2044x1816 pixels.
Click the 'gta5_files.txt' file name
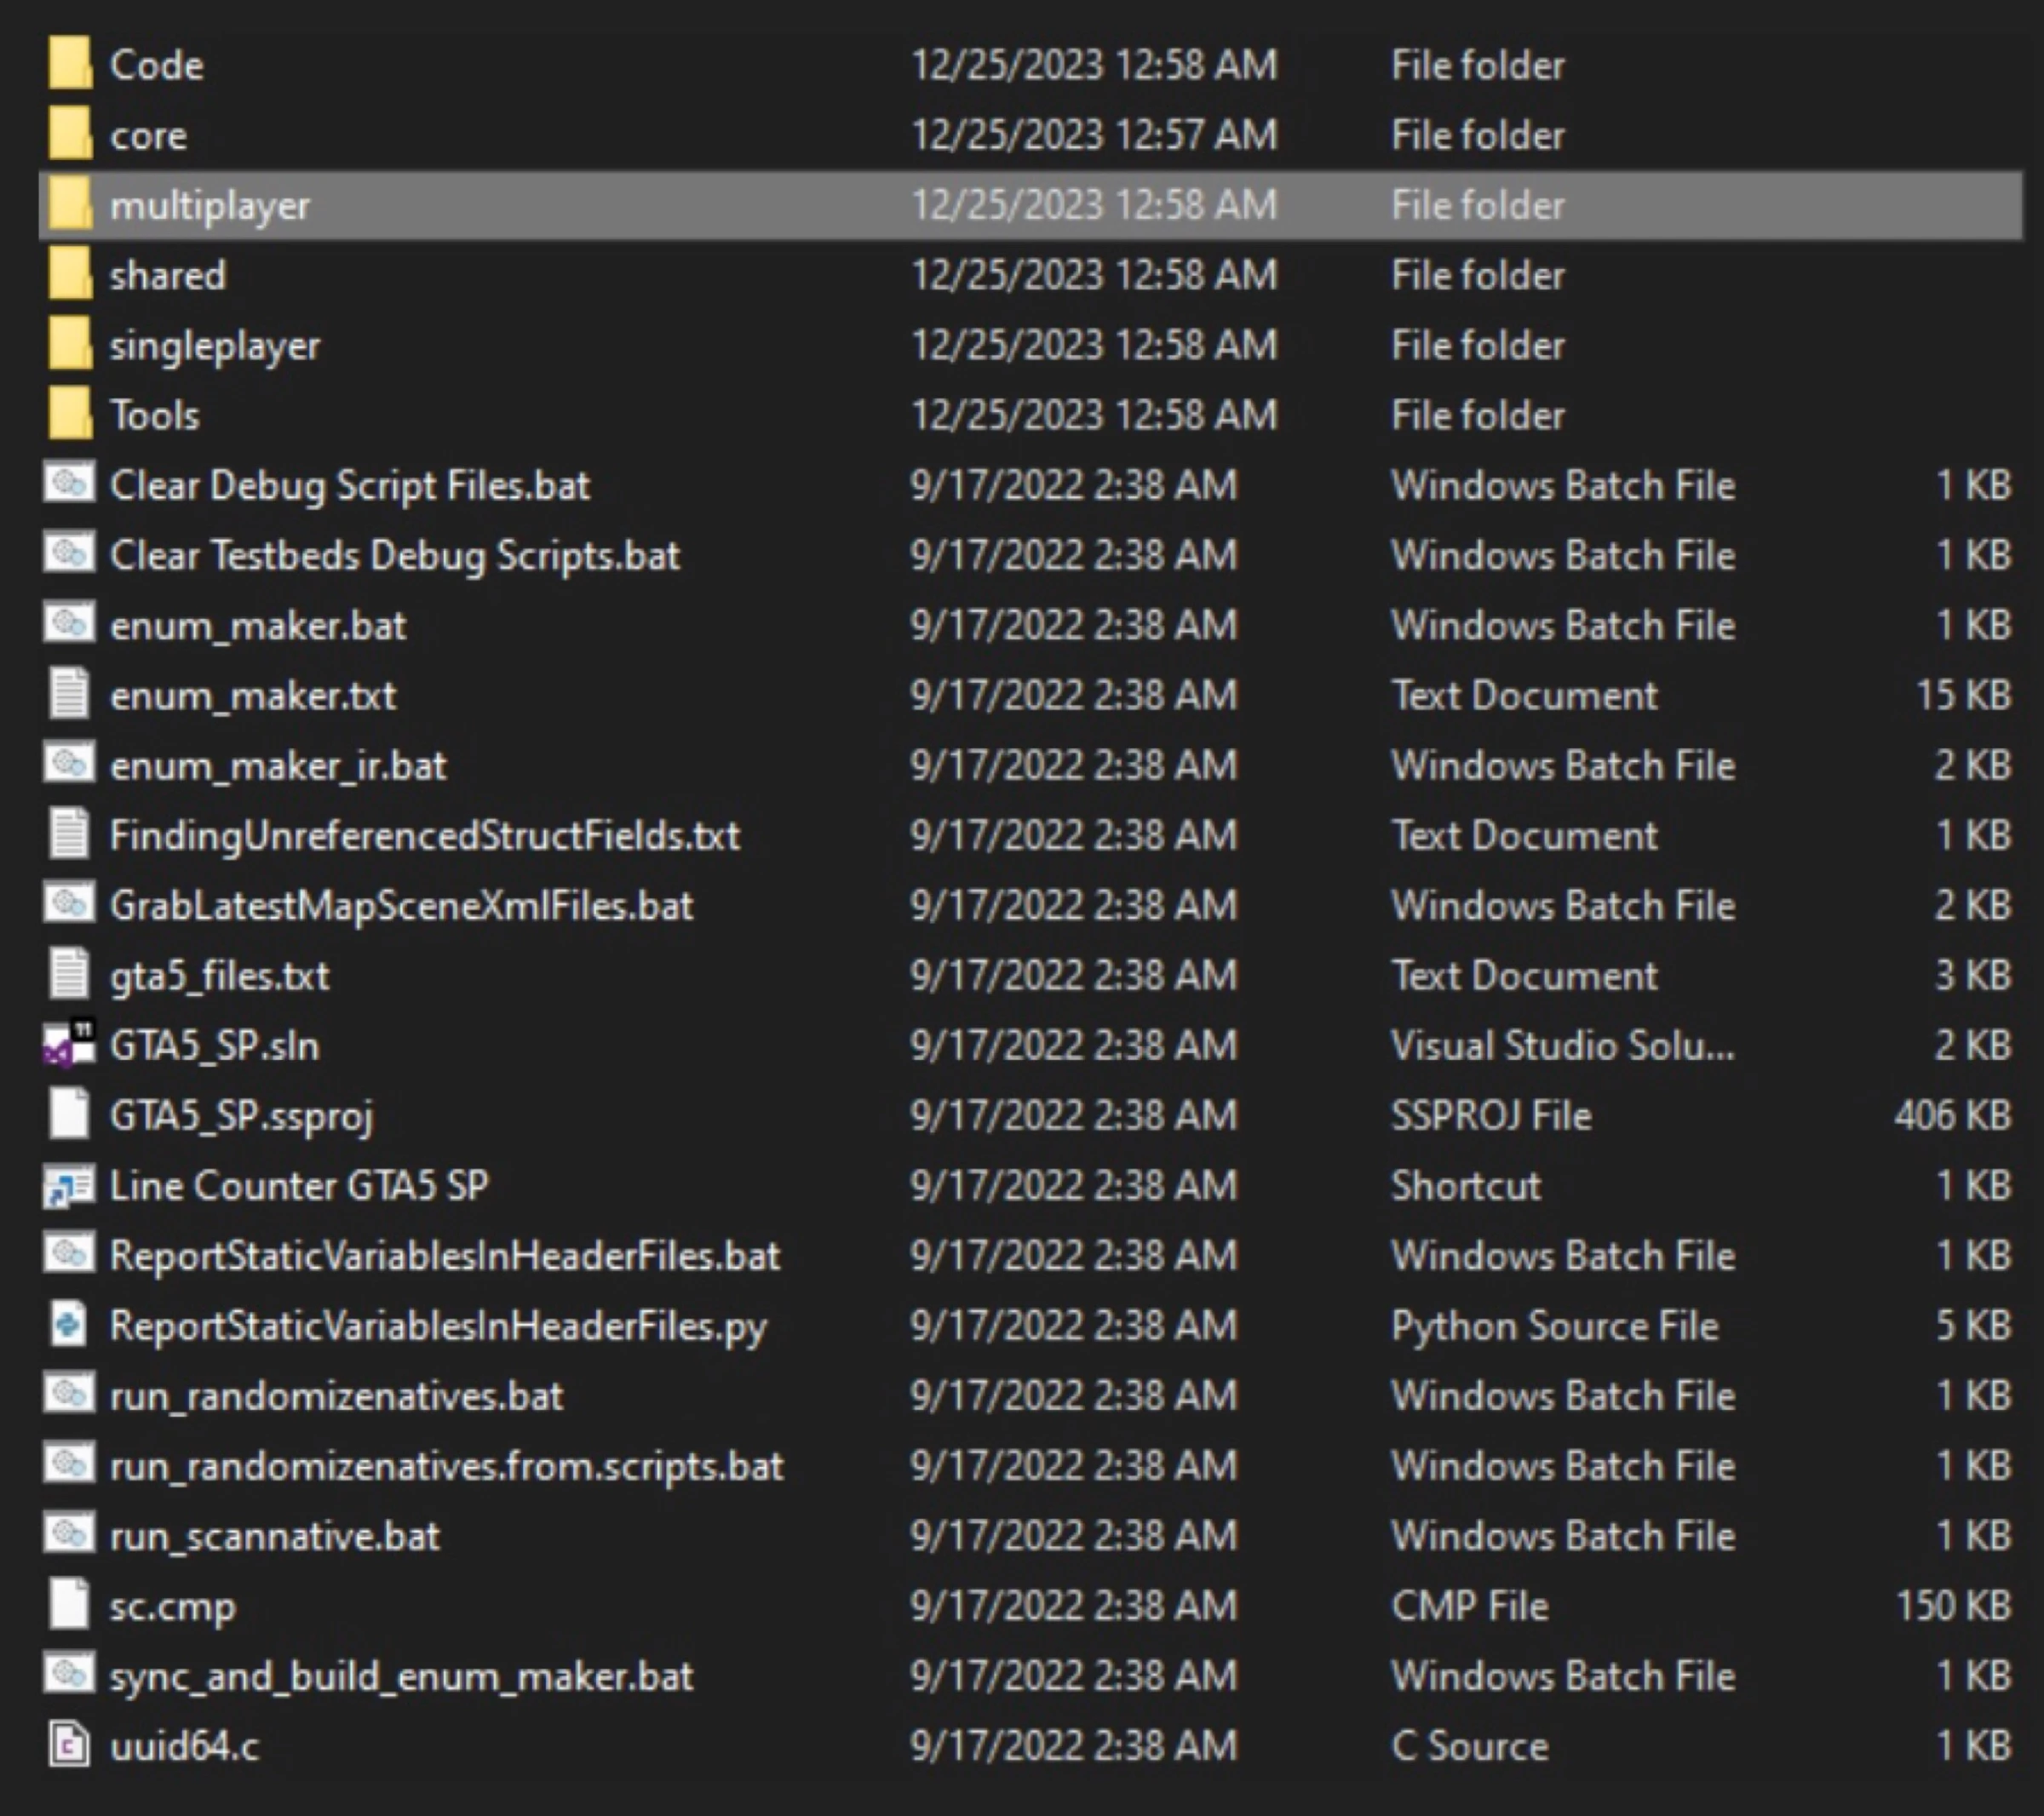pos(219,977)
